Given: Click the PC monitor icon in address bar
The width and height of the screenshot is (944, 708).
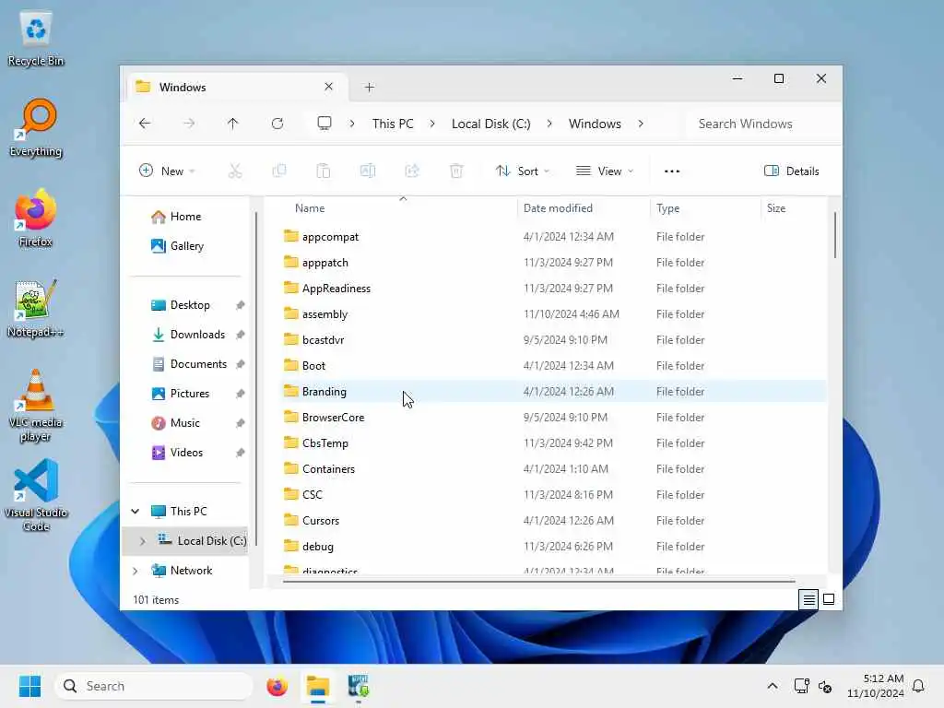Looking at the screenshot, I should pos(324,124).
